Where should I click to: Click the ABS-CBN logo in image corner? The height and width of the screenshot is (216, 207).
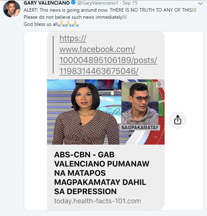[159, 84]
